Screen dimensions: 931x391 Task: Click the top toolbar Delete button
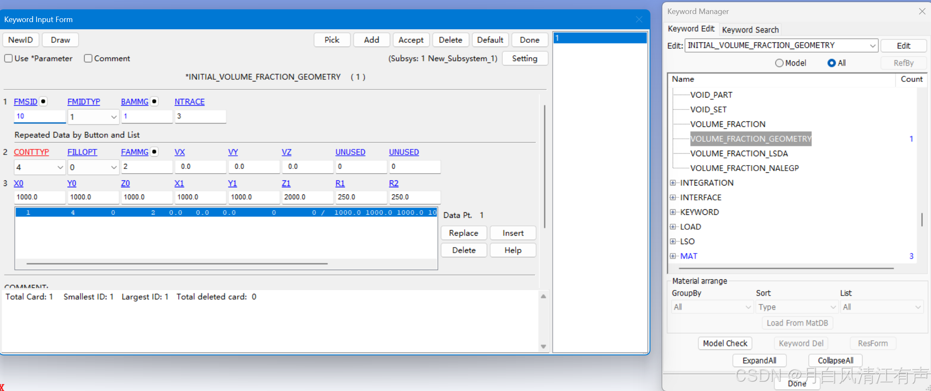pyautogui.click(x=451, y=40)
